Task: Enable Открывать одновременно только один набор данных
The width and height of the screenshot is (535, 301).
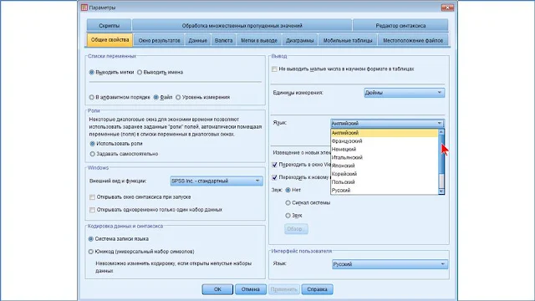Action: pos(92,210)
